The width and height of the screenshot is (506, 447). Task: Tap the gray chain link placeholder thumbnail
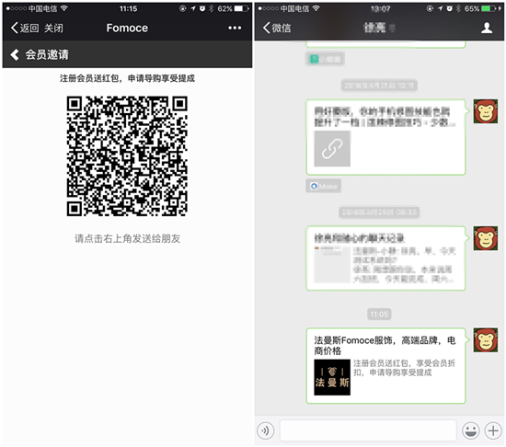(x=332, y=149)
